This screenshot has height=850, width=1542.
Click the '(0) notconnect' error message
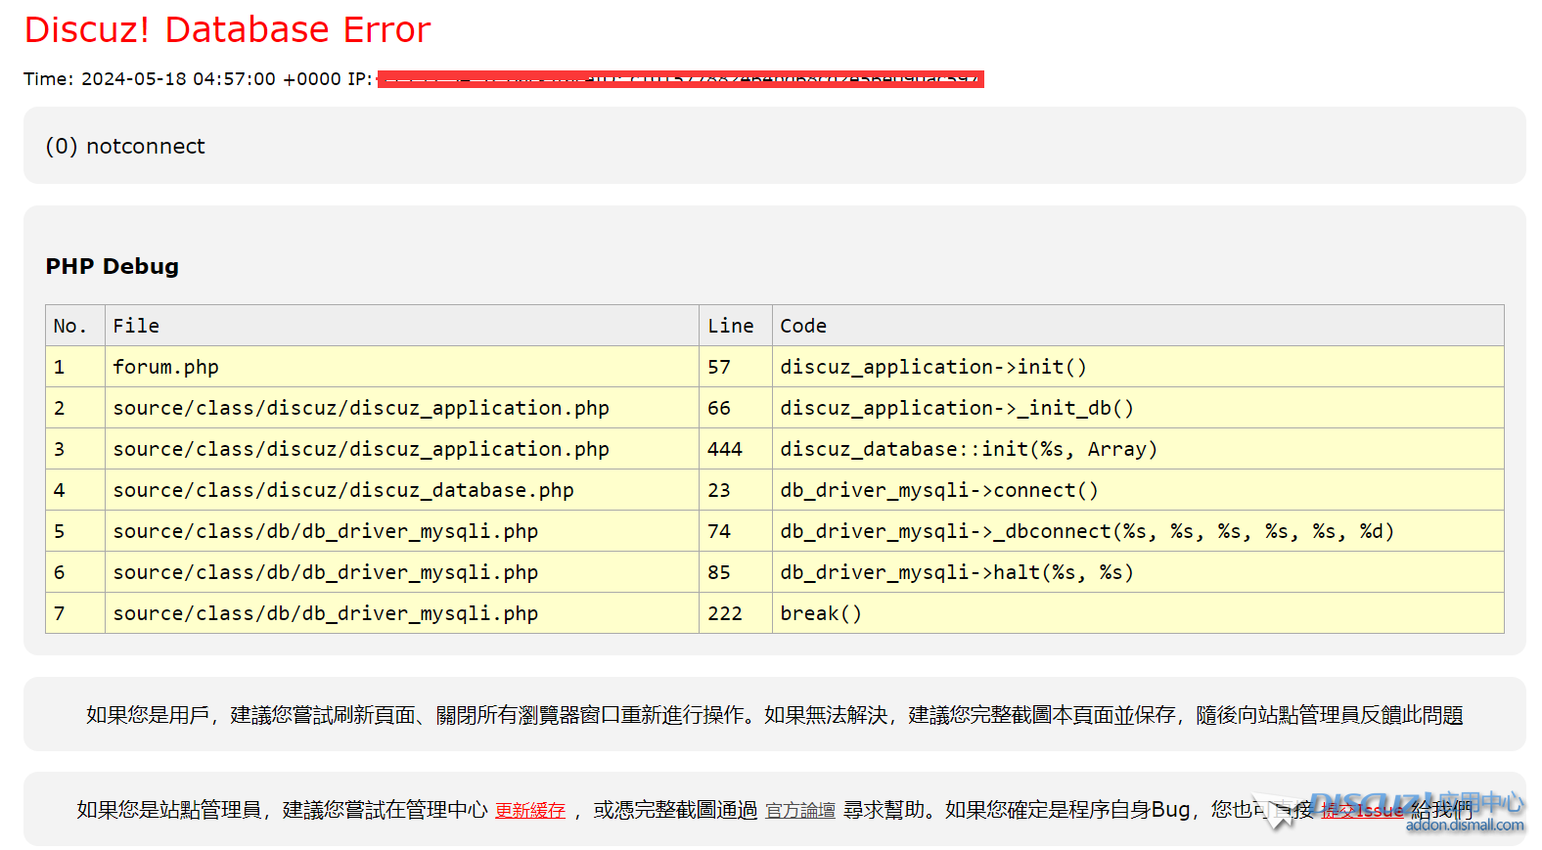(125, 146)
